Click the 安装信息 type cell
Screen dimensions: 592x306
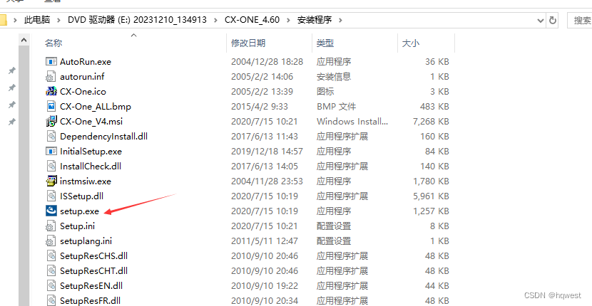point(334,77)
